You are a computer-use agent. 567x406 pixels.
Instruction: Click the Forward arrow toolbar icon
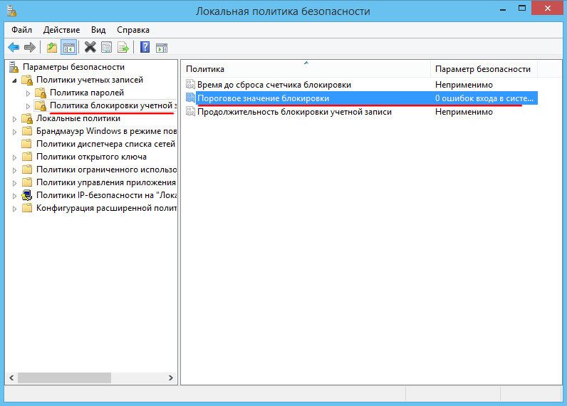[30, 47]
